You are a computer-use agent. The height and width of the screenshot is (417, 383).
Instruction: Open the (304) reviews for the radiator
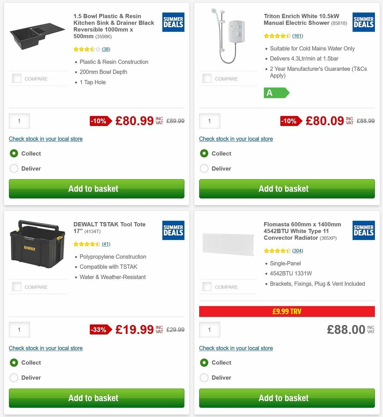point(297,251)
